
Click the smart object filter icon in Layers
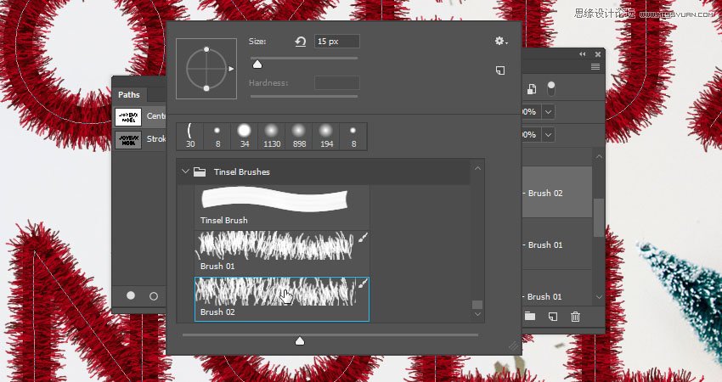(532, 89)
